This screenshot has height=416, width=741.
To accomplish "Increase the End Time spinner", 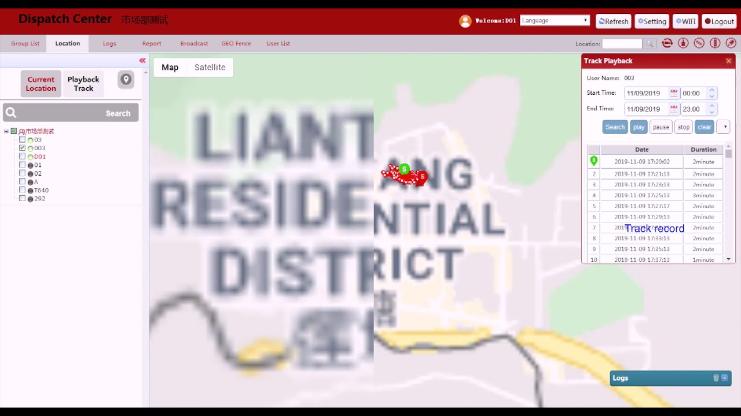I will 712,106.
